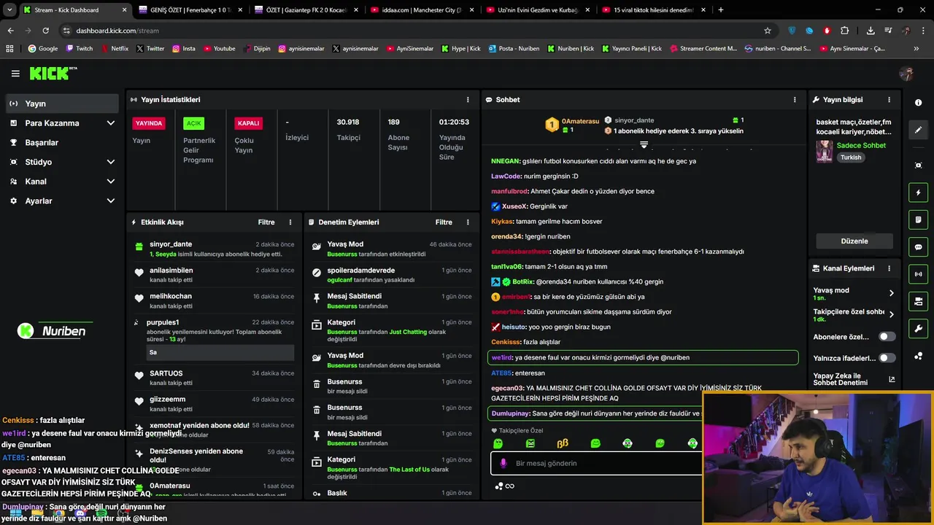934x525 pixels.
Task: Select Başarılar in the left sidebar
Action: coord(61,143)
